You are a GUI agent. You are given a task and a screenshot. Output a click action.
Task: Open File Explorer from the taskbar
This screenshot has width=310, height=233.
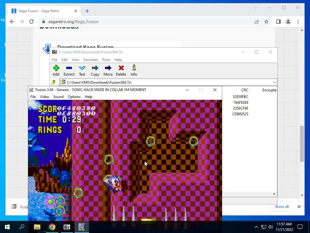37,227
